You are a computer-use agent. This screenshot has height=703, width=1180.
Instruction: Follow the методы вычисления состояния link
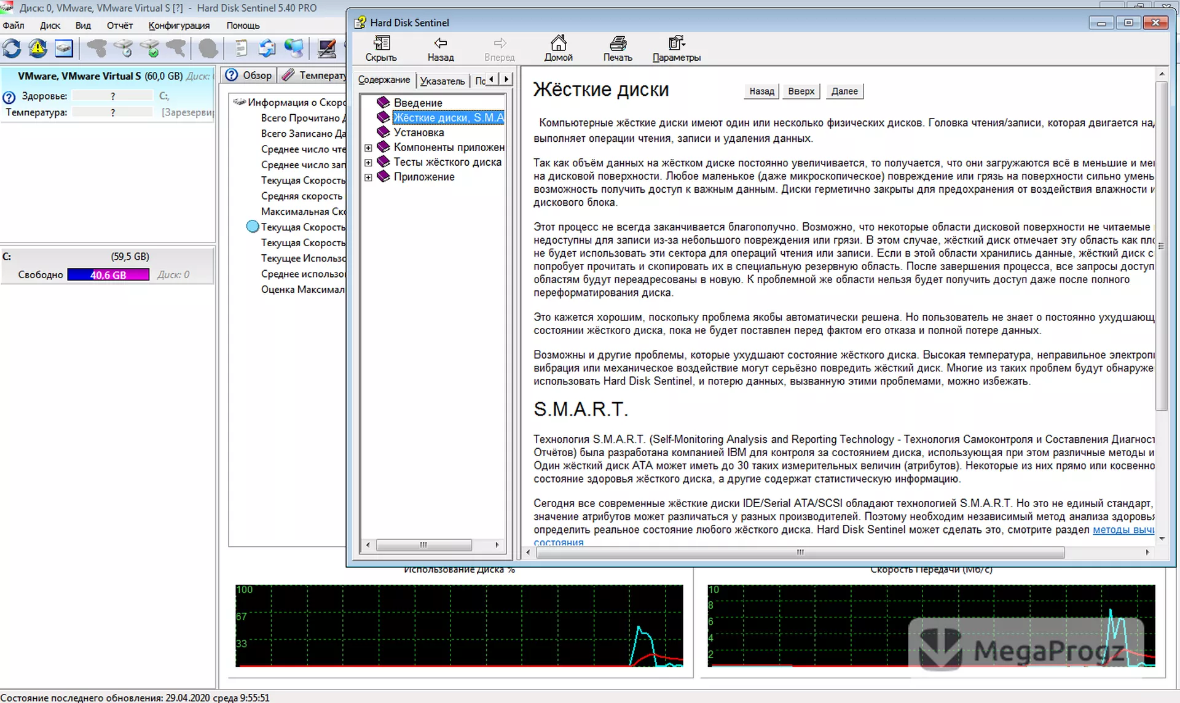[x=1123, y=530]
